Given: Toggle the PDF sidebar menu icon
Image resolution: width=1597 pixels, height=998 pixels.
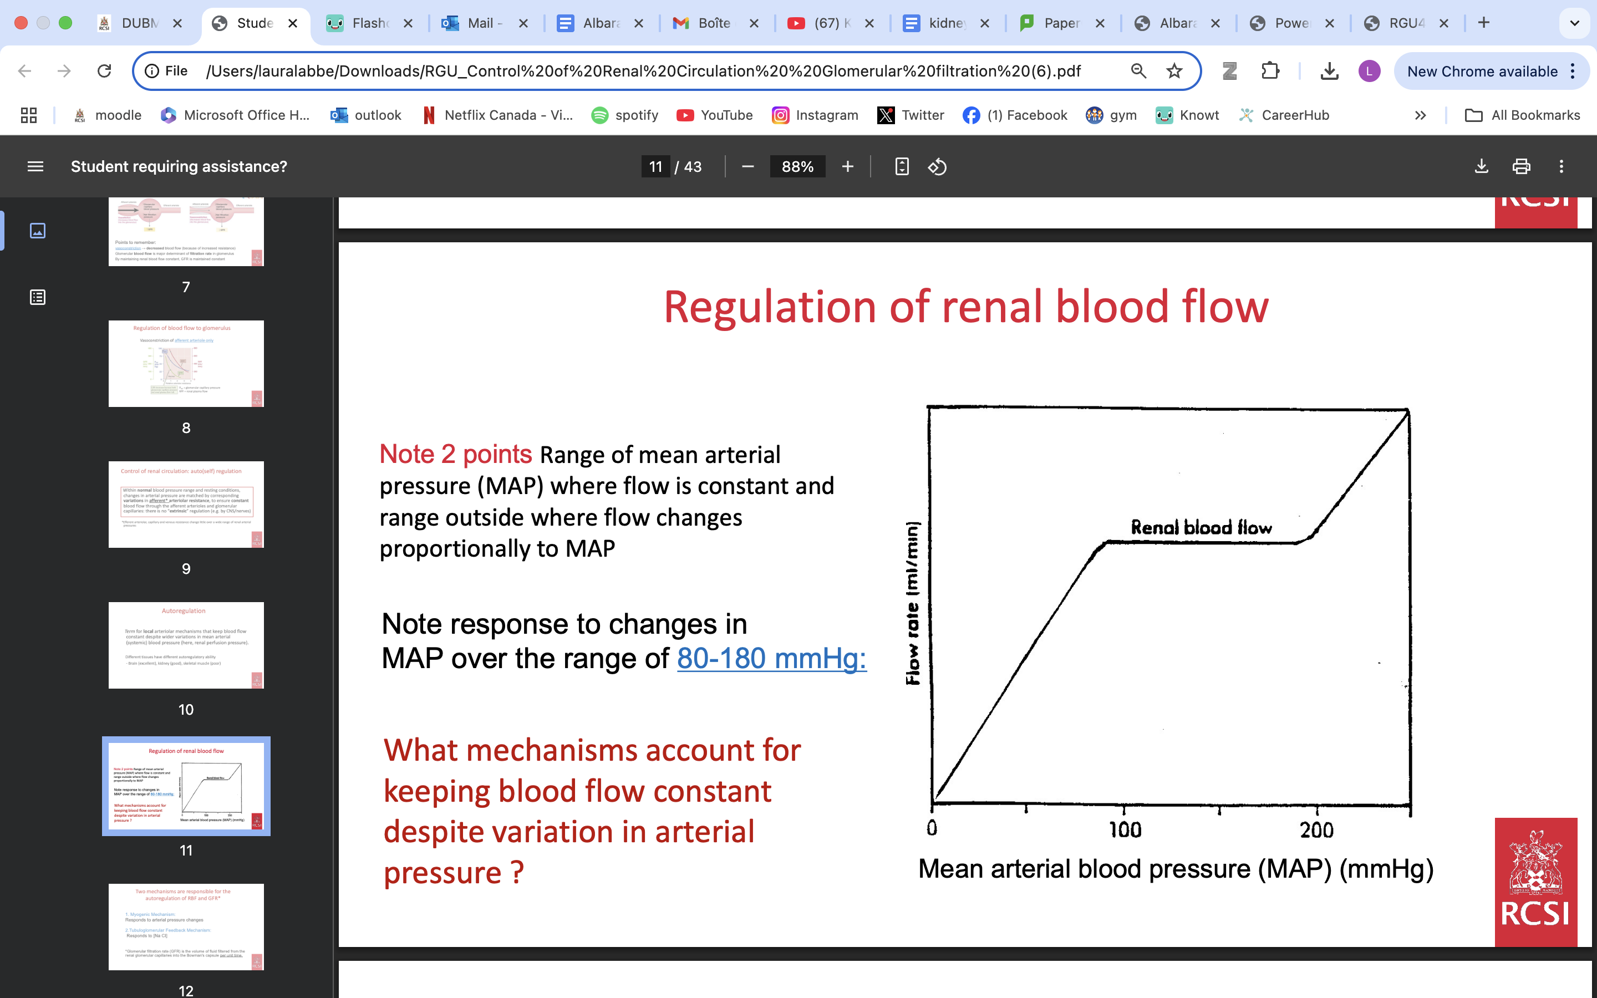Looking at the screenshot, I should pyautogui.click(x=35, y=166).
